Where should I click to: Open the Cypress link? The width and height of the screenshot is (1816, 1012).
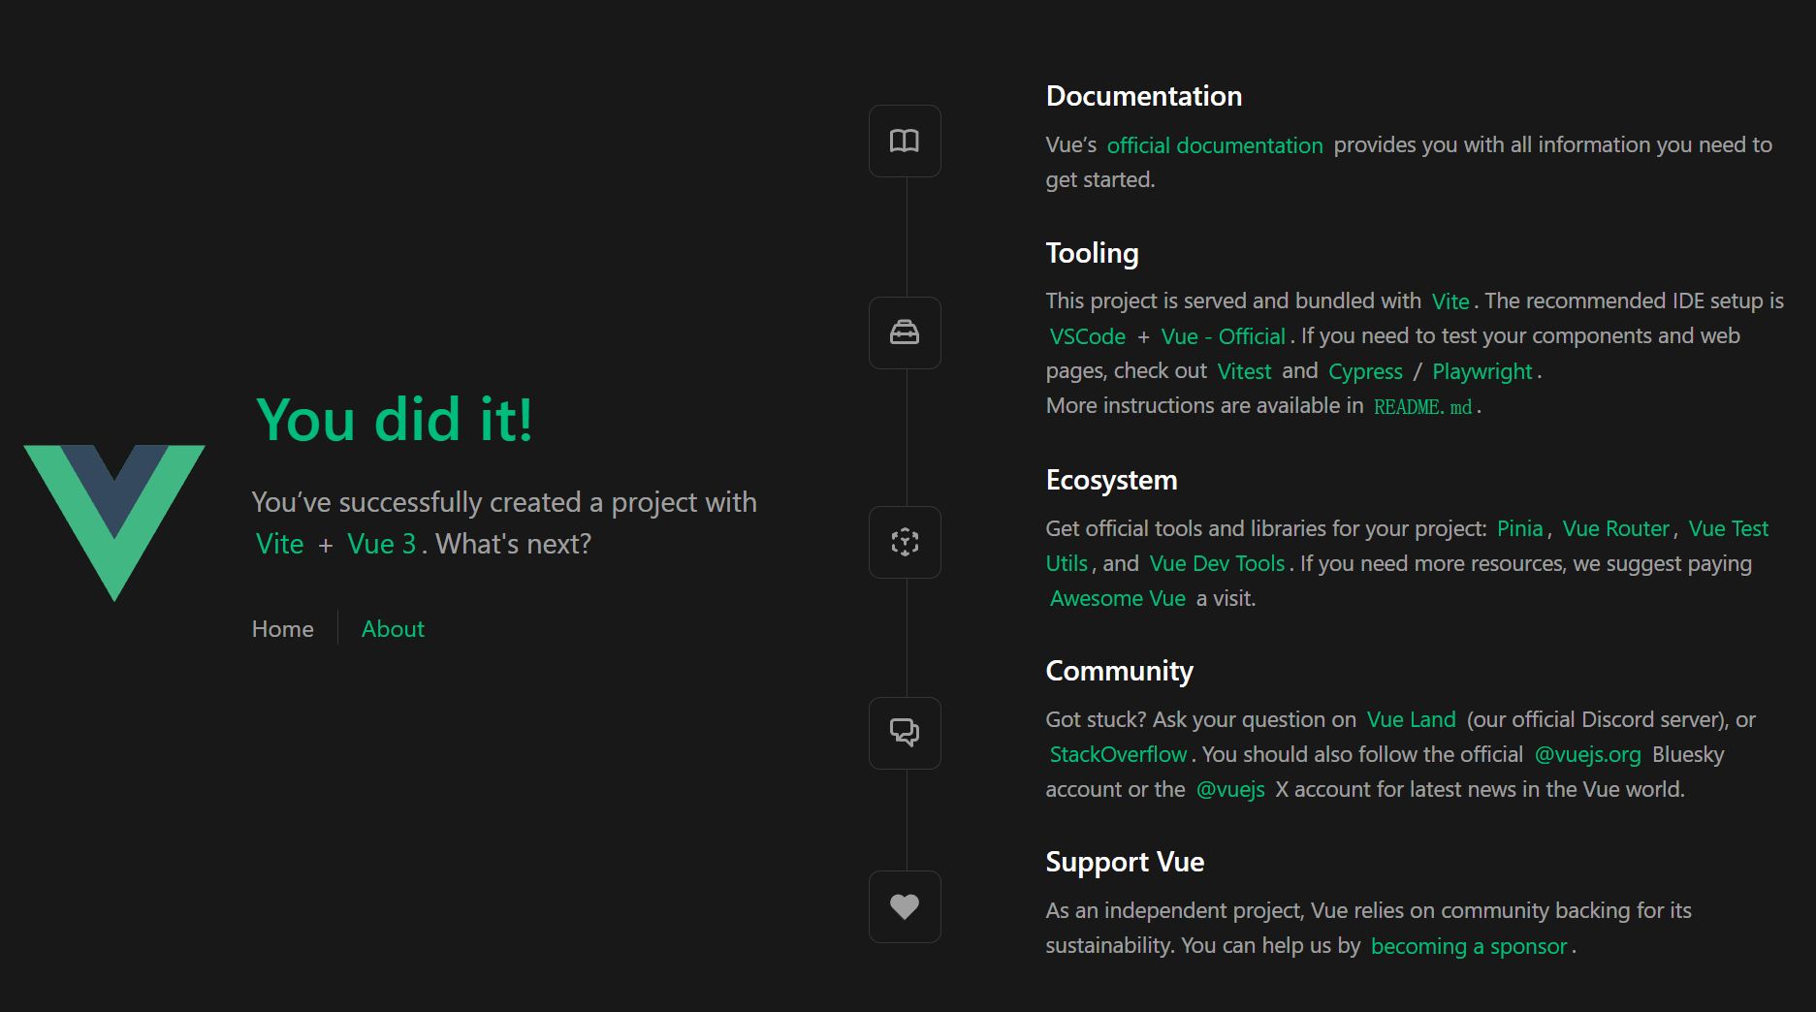[1365, 371]
